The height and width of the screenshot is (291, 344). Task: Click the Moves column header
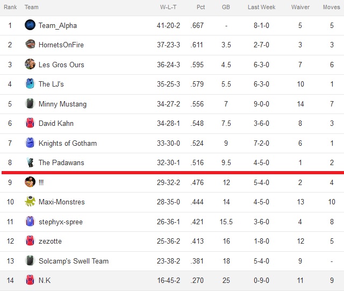coord(331,7)
